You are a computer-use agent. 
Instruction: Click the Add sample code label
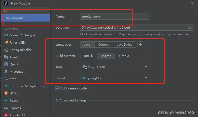click(74, 88)
